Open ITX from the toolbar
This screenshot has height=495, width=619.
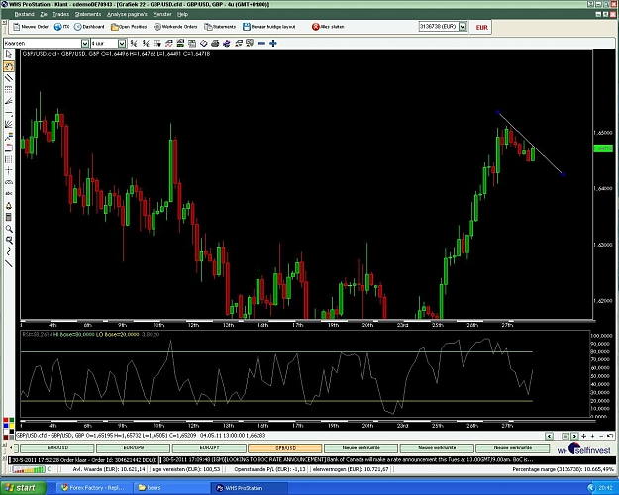click(x=61, y=27)
